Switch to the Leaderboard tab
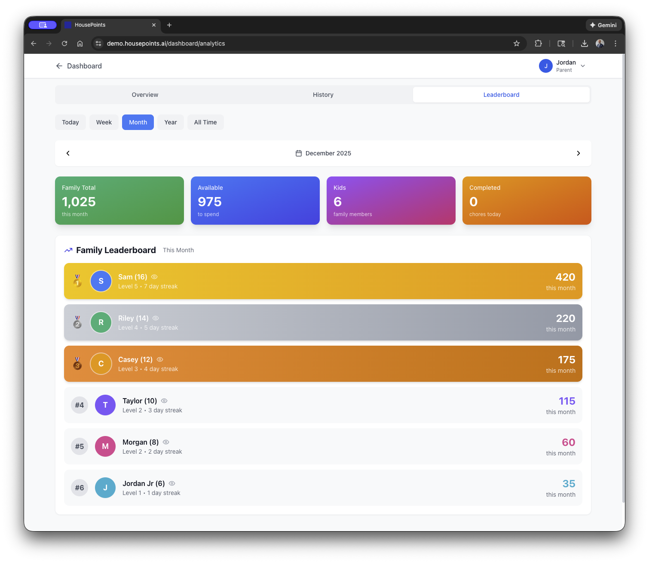 click(x=501, y=95)
